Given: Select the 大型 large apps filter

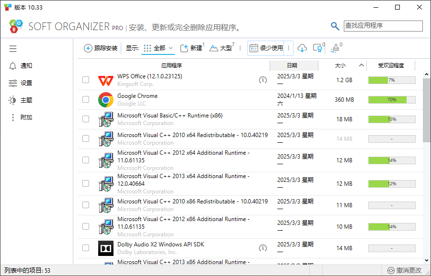Looking at the screenshot, I should point(221,48).
